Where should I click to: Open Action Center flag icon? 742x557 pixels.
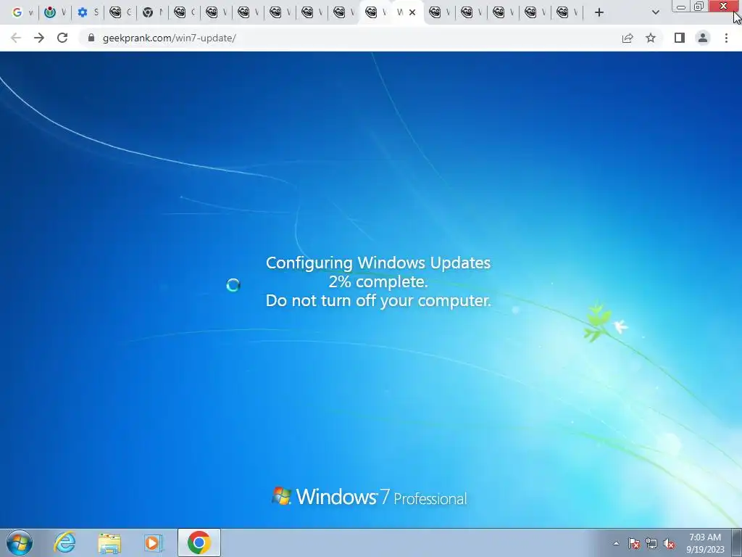tap(634, 543)
